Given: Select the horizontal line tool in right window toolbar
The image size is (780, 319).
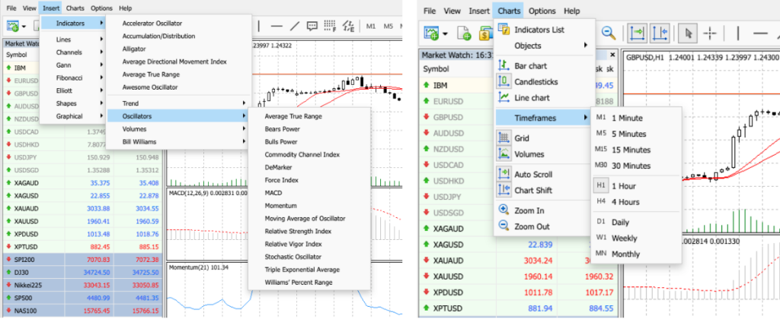Looking at the screenshot, I should coord(761,33).
